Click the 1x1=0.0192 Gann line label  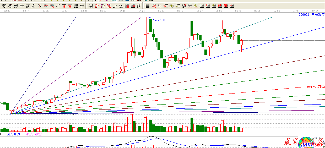316,87
